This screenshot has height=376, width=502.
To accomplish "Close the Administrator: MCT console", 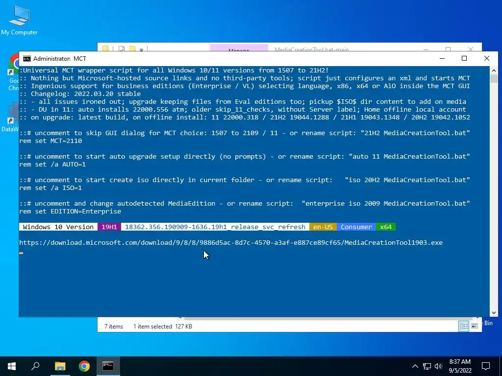I will click(487, 59).
